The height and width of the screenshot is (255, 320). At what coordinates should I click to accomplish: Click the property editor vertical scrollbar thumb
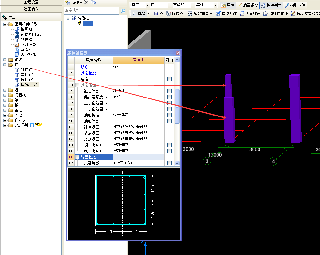point(177,106)
